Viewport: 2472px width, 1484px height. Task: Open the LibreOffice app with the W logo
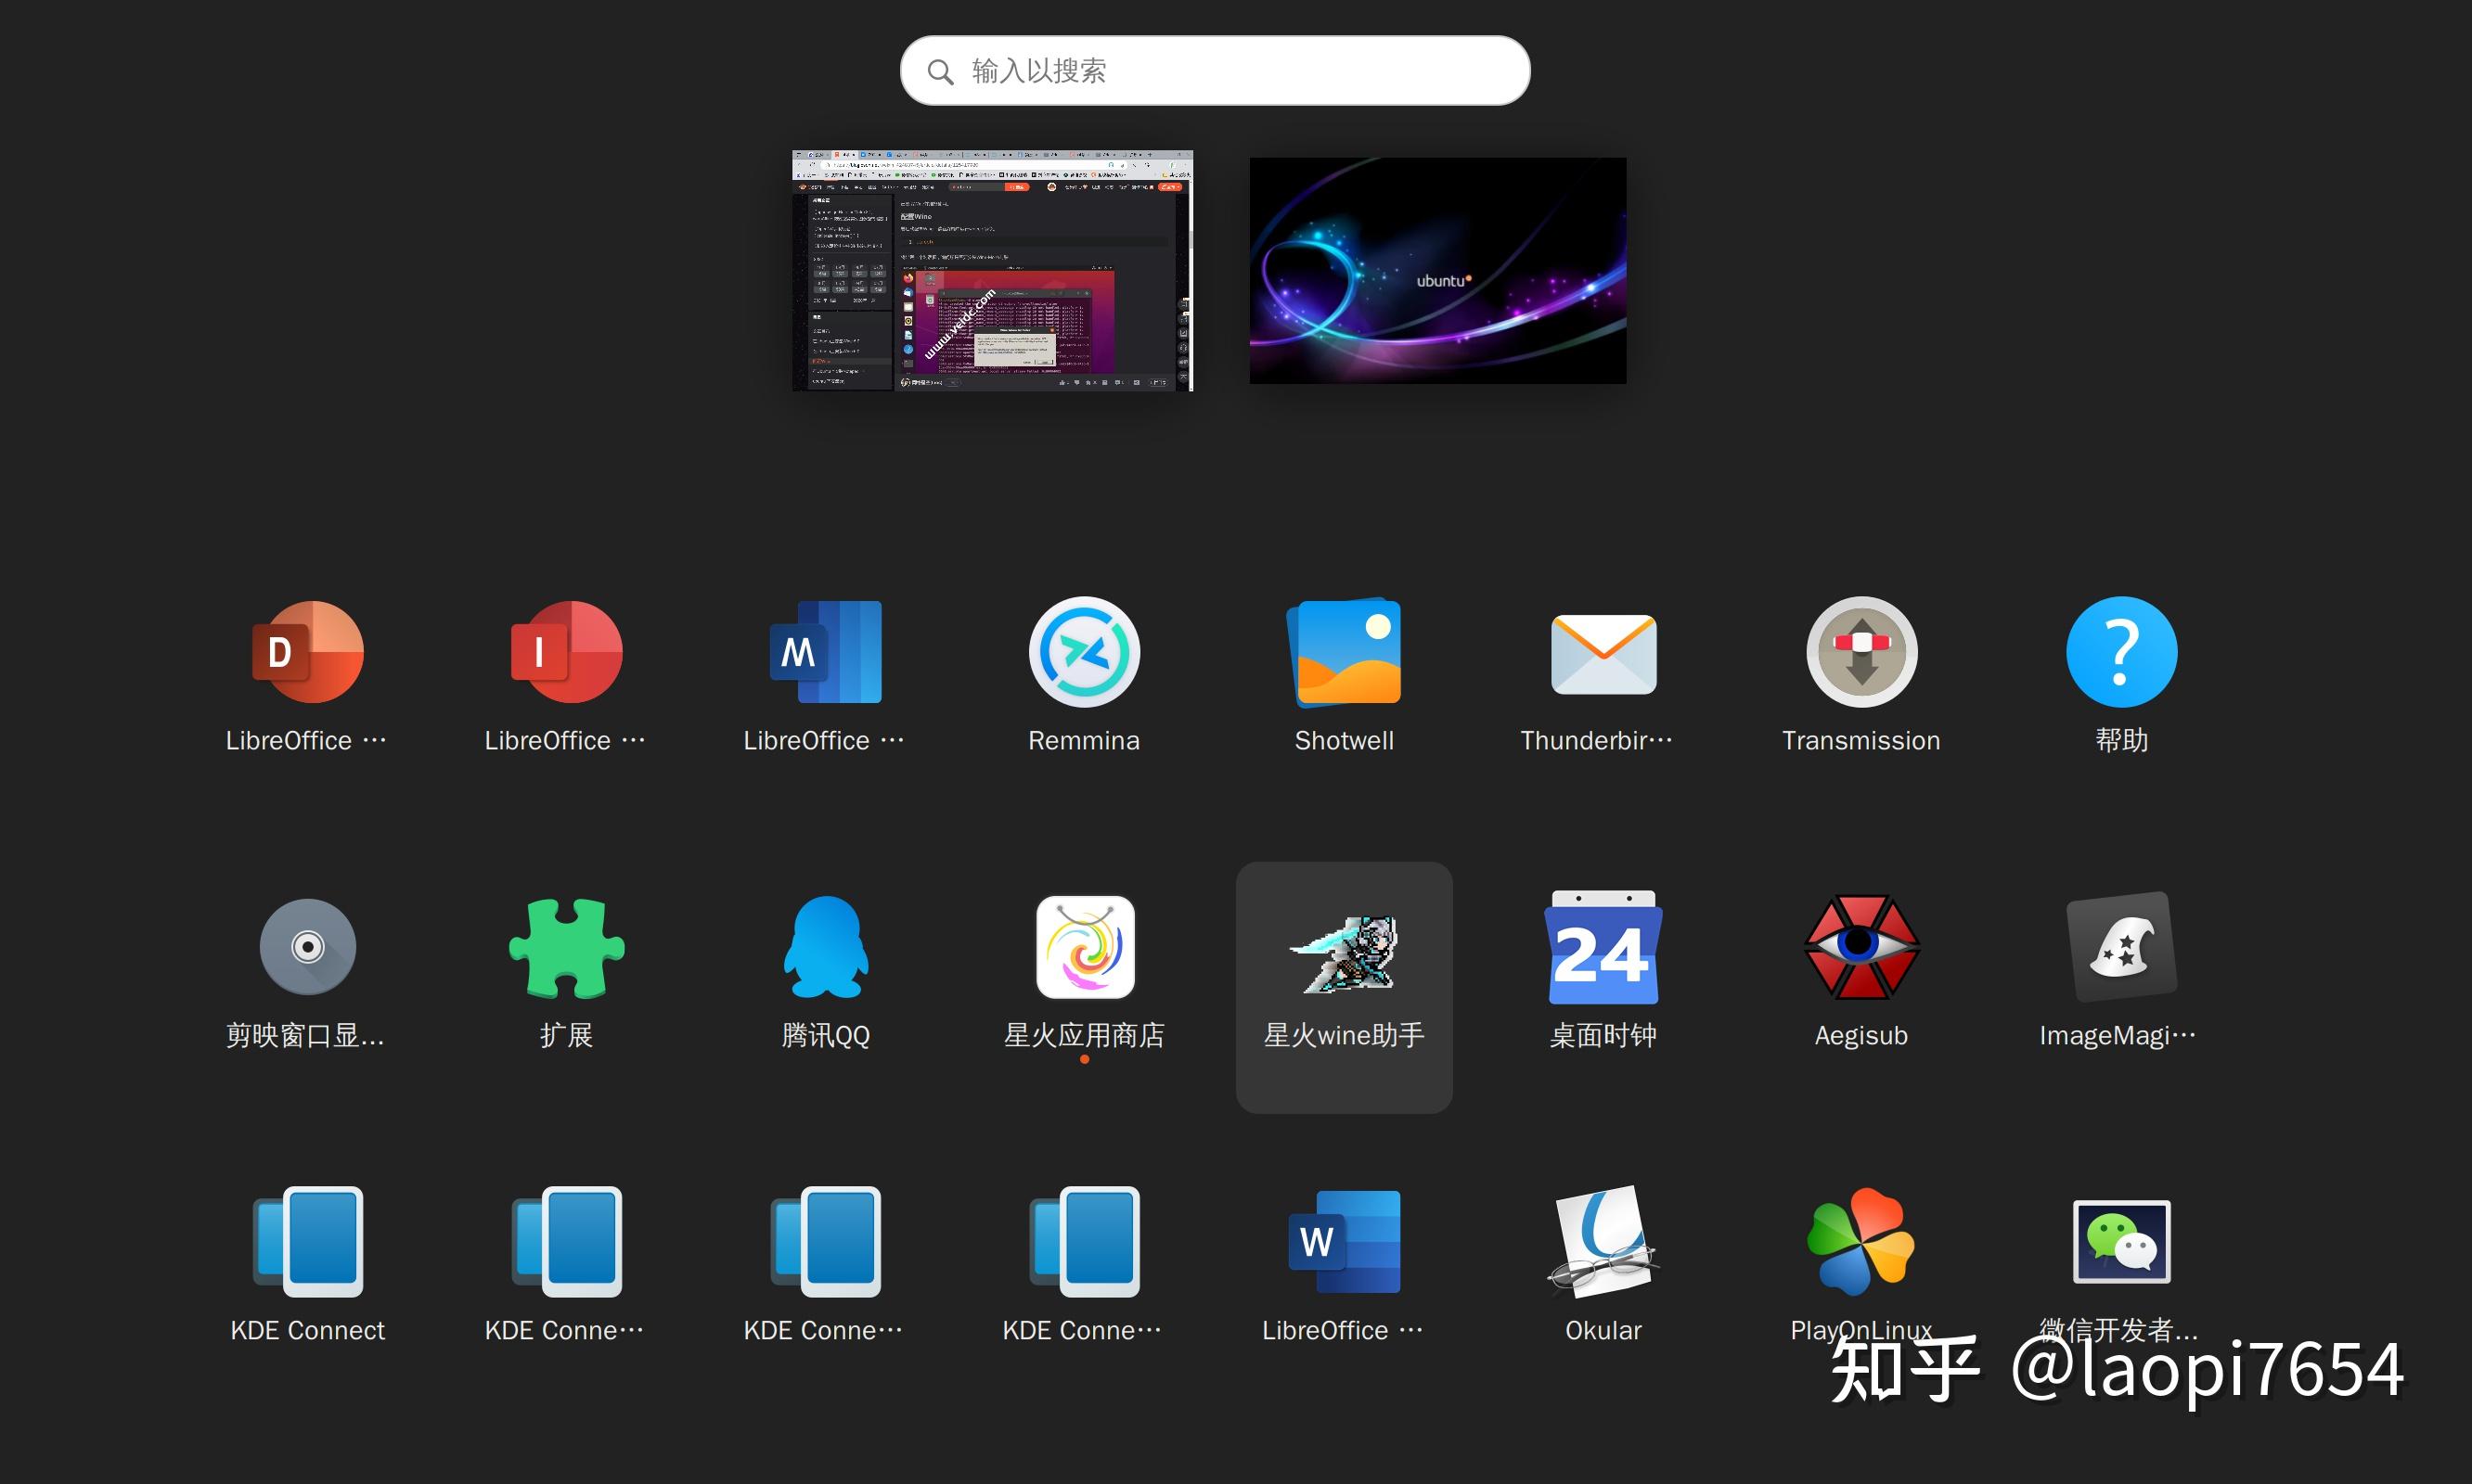pos(1344,1242)
